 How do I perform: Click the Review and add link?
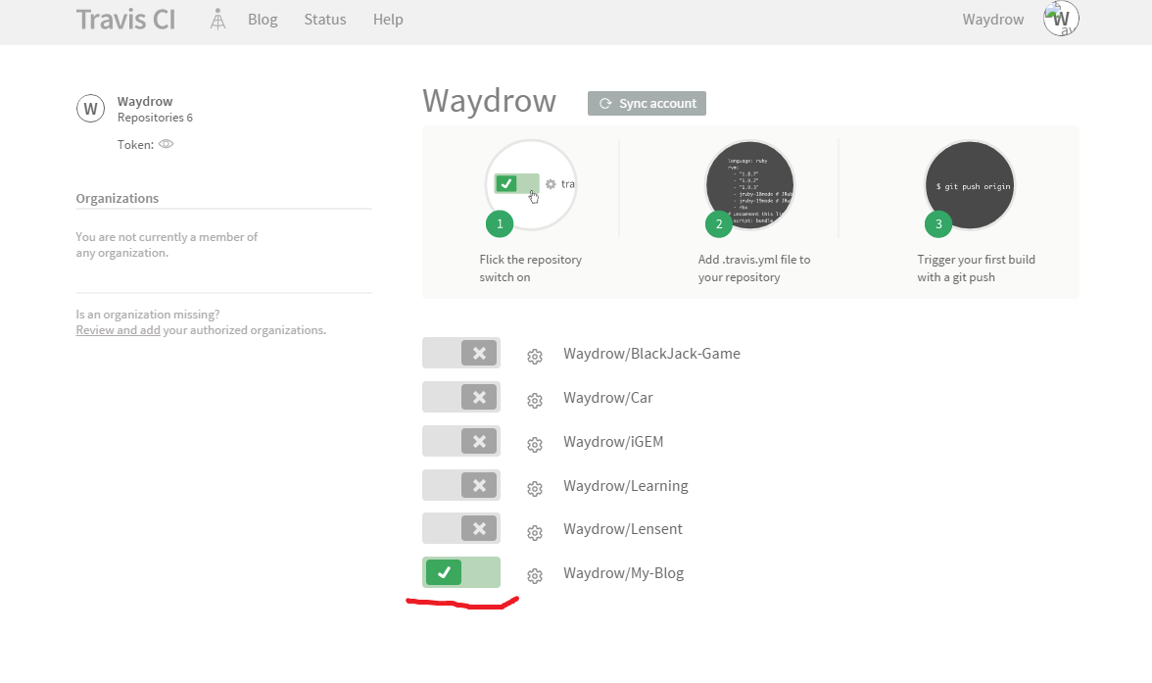coord(118,330)
